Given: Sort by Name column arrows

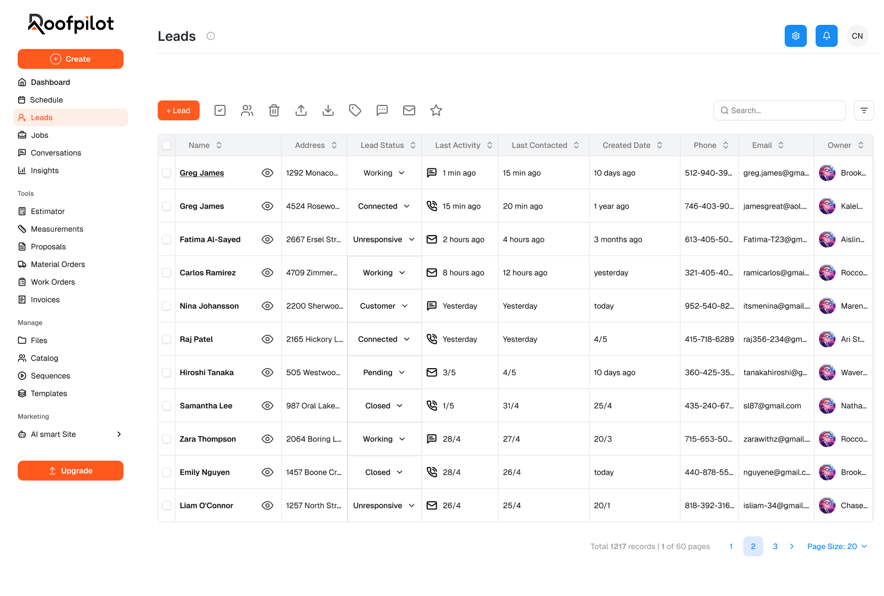Looking at the screenshot, I should point(219,145).
